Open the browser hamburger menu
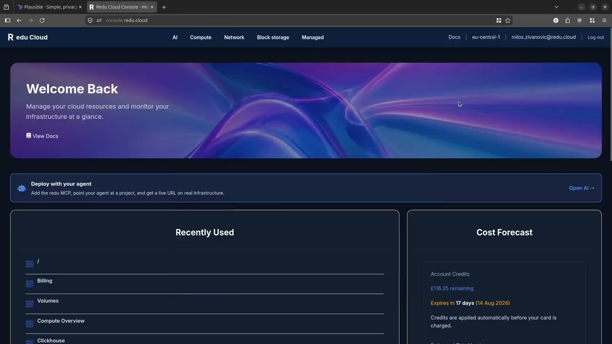 tap(604, 21)
